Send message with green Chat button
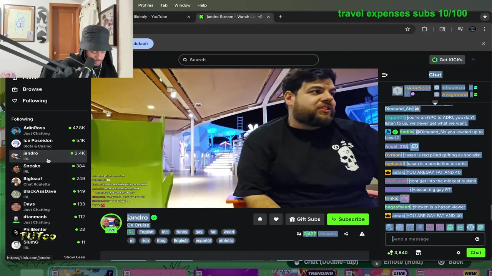This screenshot has width=492, height=276. [476, 253]
